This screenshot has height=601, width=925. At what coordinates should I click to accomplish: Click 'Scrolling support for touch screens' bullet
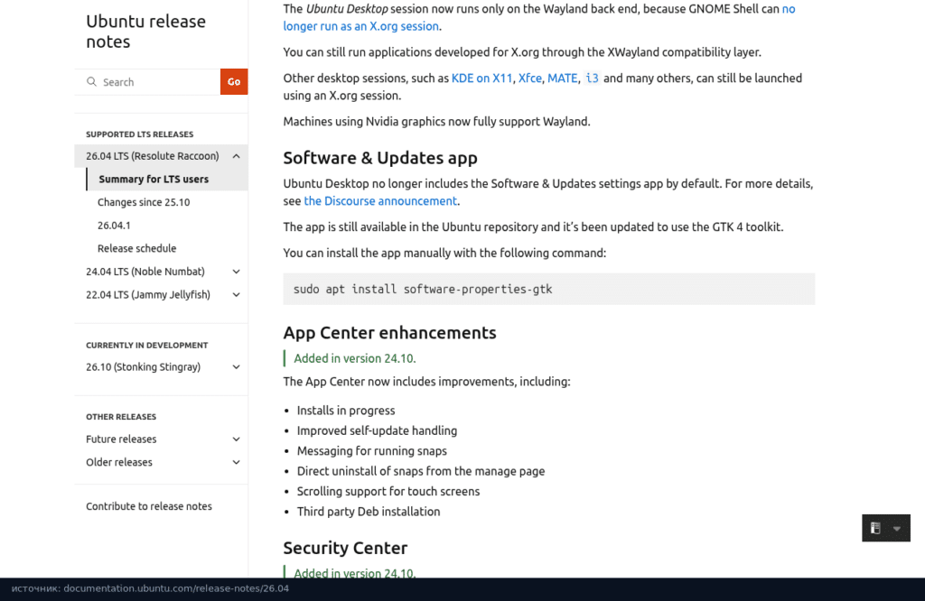(x=388, y=492)
